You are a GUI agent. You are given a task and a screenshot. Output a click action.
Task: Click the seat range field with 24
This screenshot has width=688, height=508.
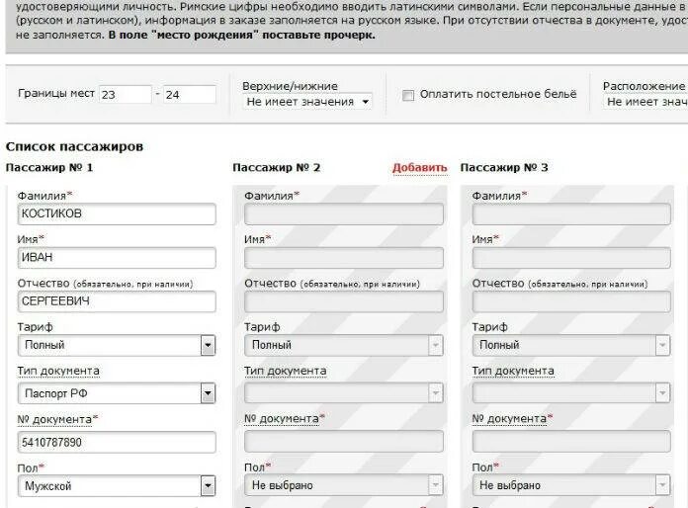[190, 94]
